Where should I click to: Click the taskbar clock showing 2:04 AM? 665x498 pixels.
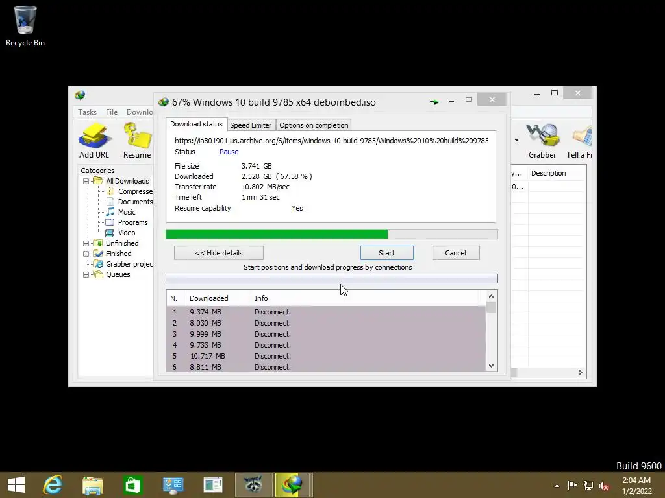(x=636, y=486)
